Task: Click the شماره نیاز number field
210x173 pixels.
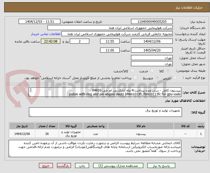Action: click(152, 22)
